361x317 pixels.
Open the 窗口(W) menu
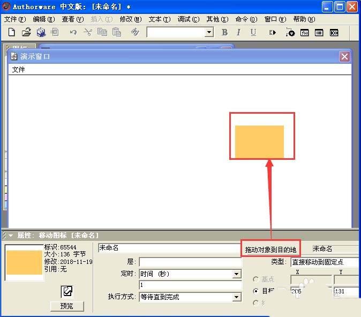tap(275, 19)
